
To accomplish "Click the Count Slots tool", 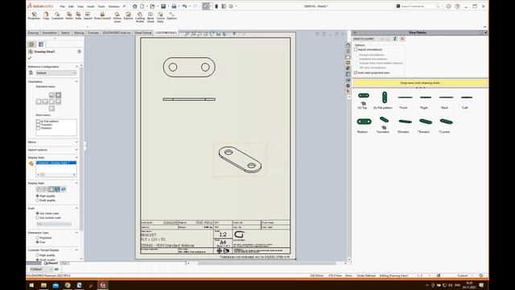I will click(160, 17).
